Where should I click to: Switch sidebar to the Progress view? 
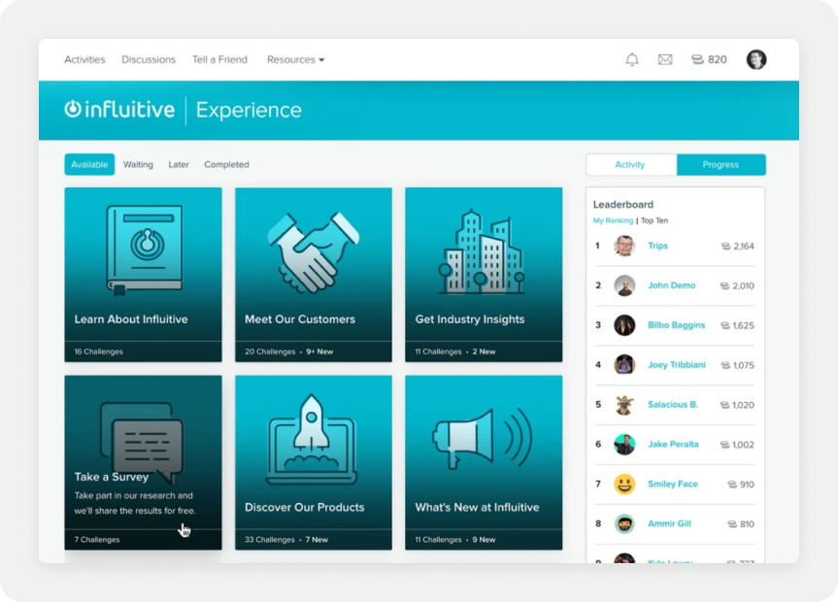721,165
